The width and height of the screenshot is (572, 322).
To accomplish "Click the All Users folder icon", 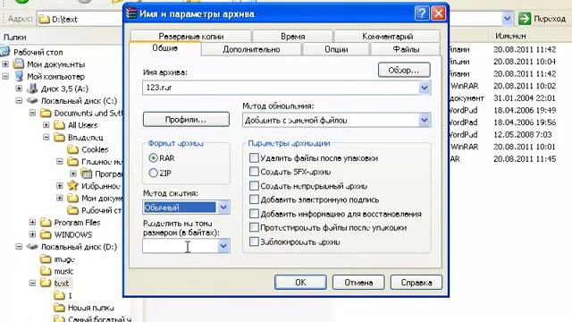I will 60,125.
